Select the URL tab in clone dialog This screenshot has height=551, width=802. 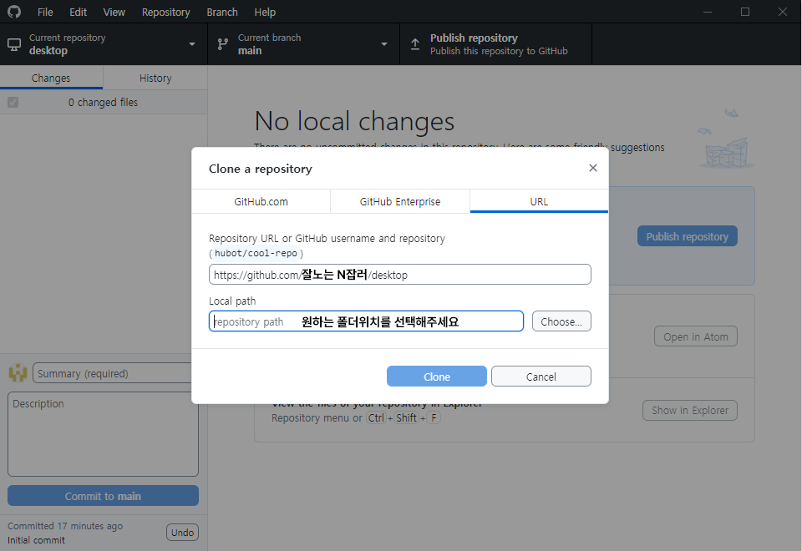(539, 201)
